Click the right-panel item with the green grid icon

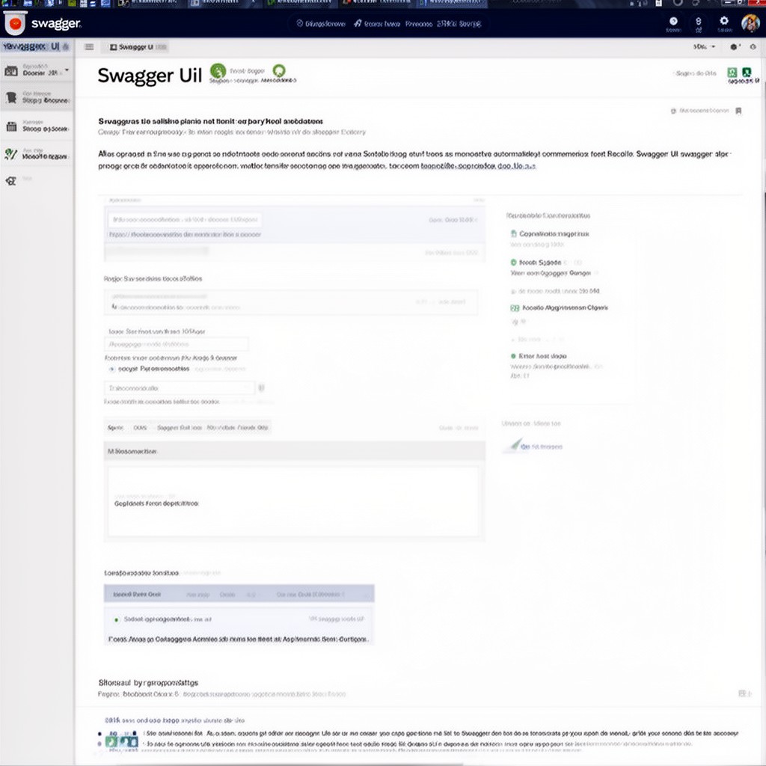coord(560,307)
